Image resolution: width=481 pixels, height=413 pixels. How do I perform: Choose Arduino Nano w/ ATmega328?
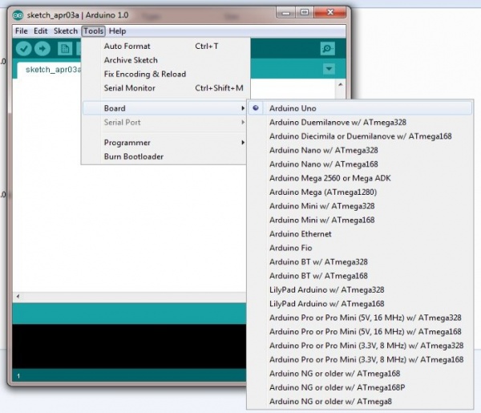tap(360, 150)
